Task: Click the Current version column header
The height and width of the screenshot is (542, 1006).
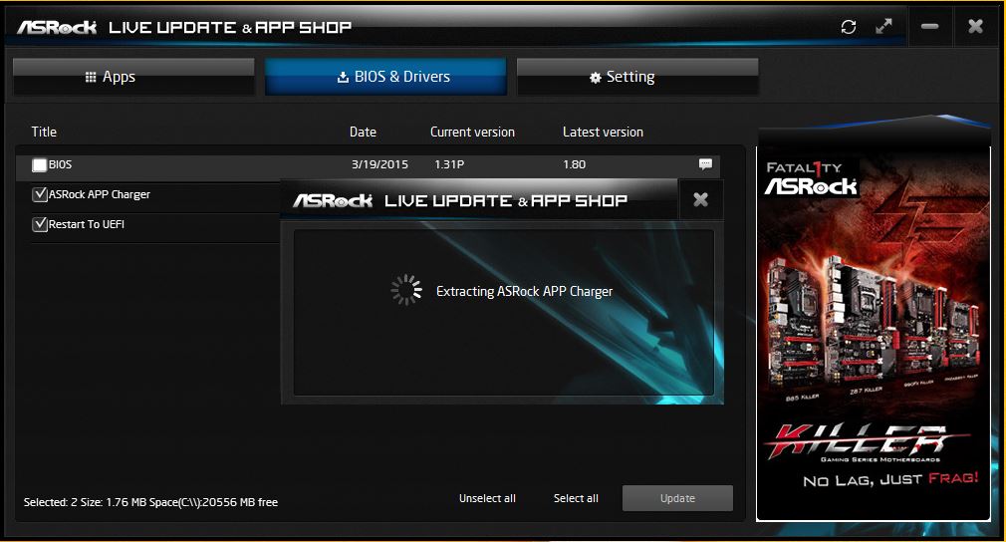Action: pos(472,132)
